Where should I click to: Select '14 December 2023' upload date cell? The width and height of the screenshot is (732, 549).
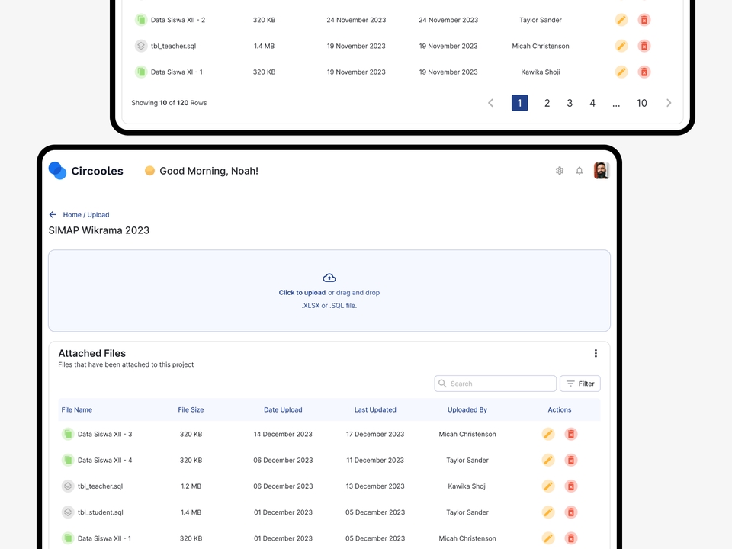[x=283, y=434]
